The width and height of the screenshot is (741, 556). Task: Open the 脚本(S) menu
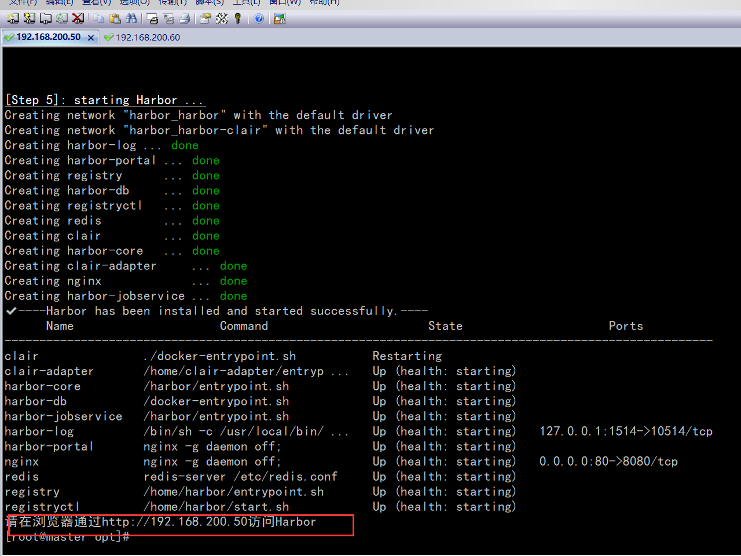(208, 3)
